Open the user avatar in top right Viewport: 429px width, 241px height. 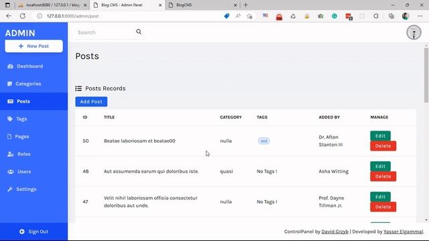[x=414, y=32]
